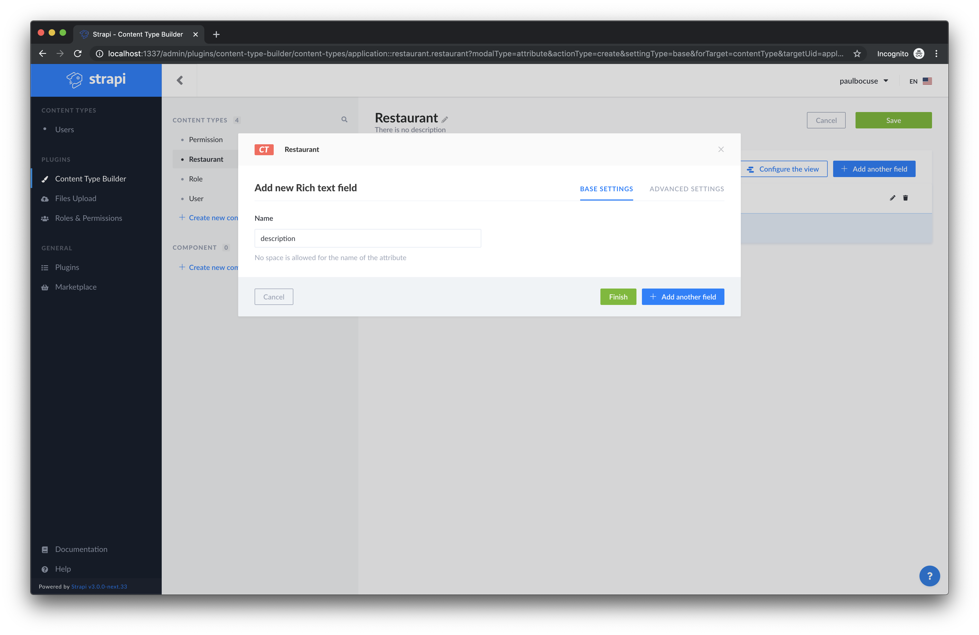This screenshot has width=979, height=635.
Task: Switch to Advanced Settings tab
Action: click(686, 189)
